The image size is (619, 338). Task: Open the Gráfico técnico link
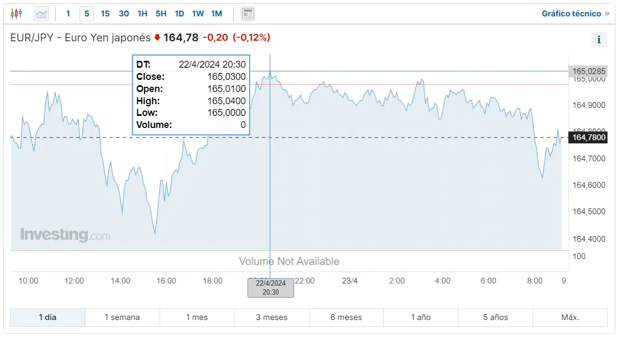tap(575, 14)
